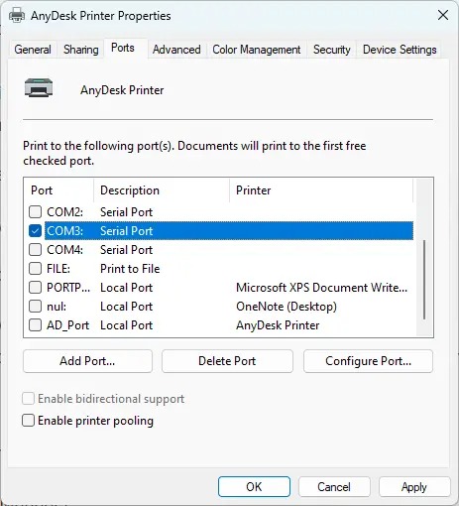459x506 pixels.
Task: Open the Sharing tab
Action: [x=81, y=50]
